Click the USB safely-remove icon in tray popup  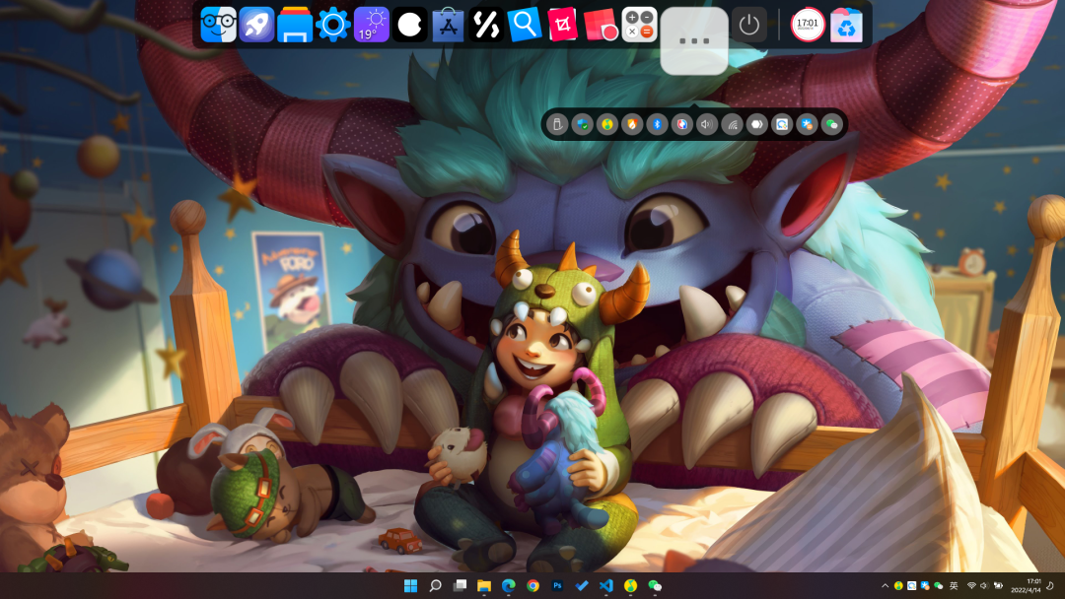[x=557, y=124]
